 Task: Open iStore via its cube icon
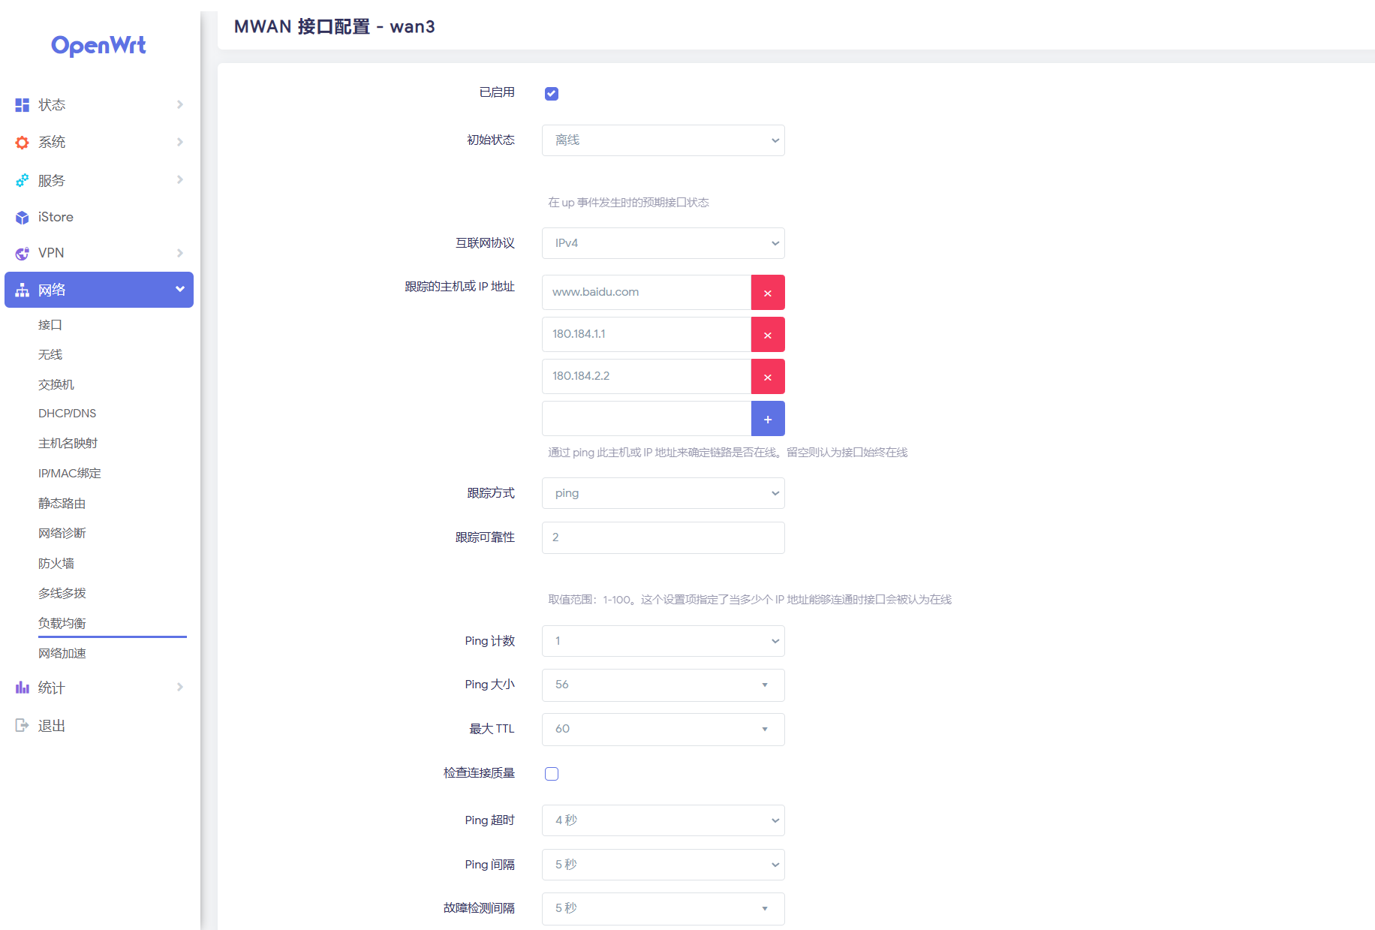coord(22,218)
